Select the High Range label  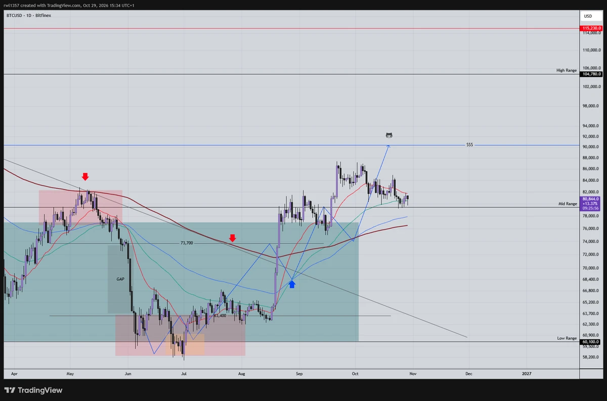point(567,71)
